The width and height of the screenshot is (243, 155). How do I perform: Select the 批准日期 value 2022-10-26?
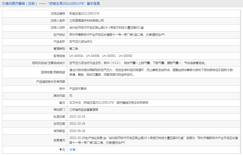77,117
